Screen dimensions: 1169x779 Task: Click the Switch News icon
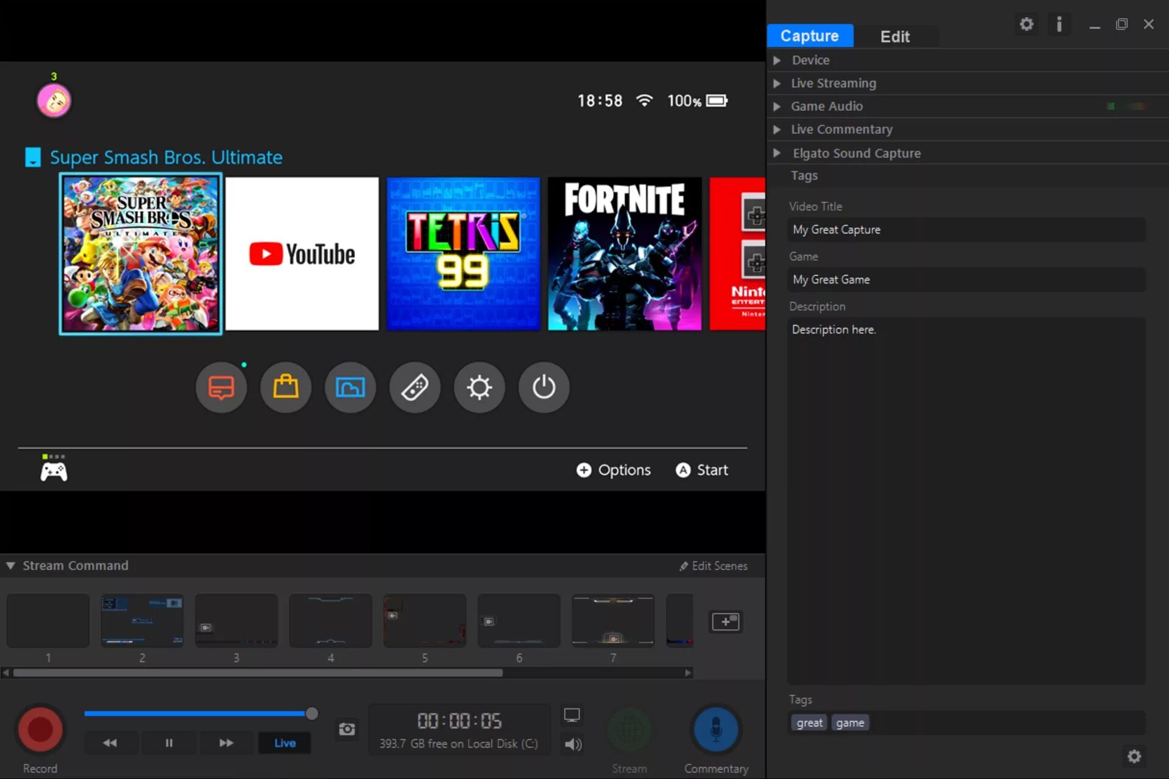(x=221, y=387)
